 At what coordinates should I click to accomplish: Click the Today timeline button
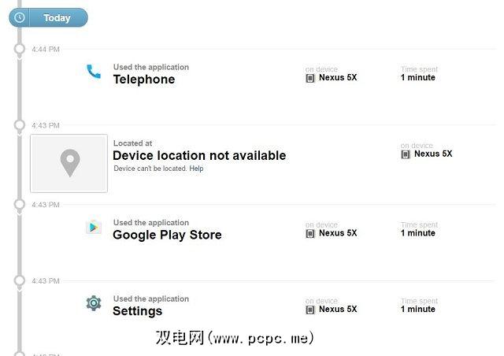point(57,17)
